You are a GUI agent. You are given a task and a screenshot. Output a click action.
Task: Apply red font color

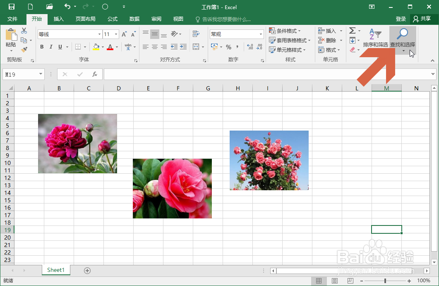pyautogui.click(x=110, y=47)
